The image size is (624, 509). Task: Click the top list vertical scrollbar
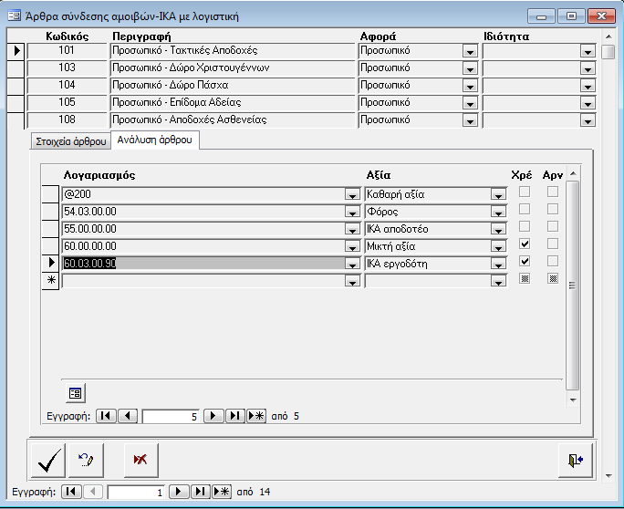pos(608,82)
